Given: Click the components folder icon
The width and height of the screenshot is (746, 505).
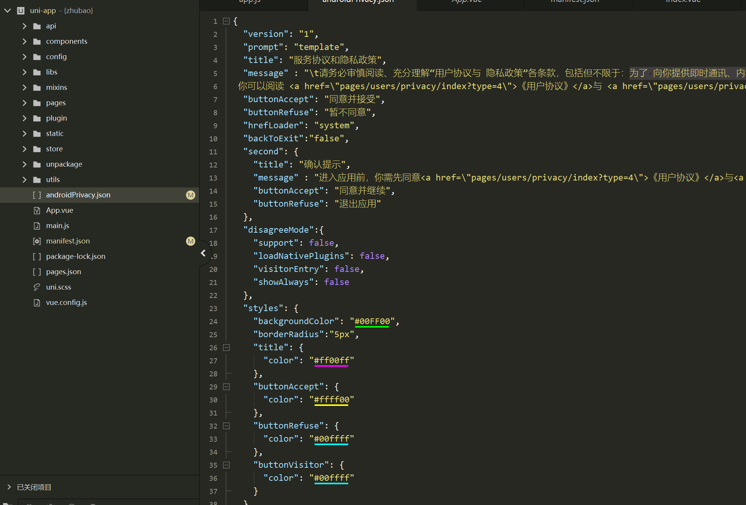Looking at the screenshot, I should 37,41.
